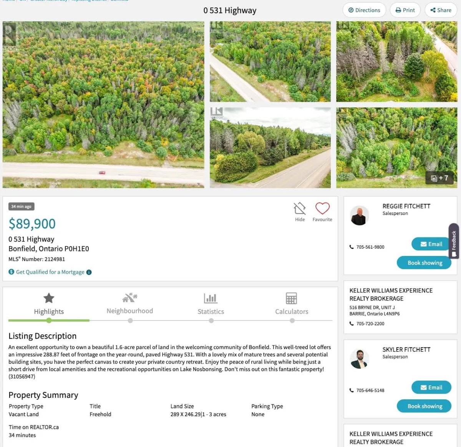461x447 pixels.
Task: Click the mortgage info icon
Action: (89, 272)
